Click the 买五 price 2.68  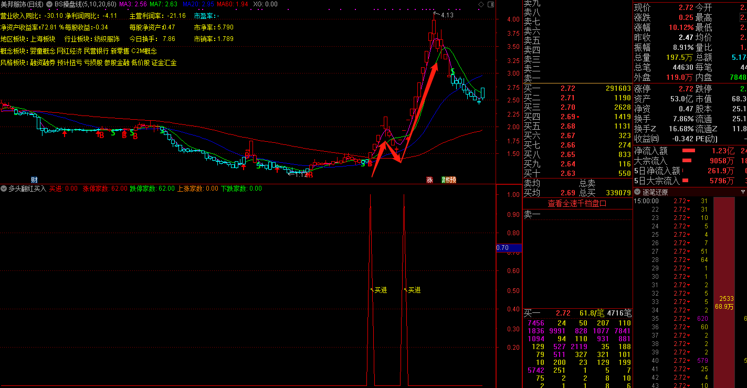click(x=568, y=127)
